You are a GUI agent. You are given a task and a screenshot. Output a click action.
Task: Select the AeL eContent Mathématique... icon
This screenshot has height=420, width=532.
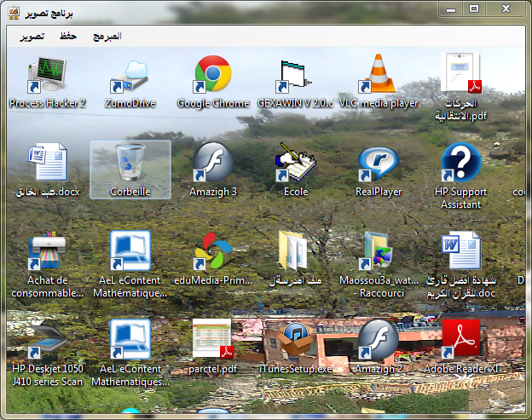point(130,250)
